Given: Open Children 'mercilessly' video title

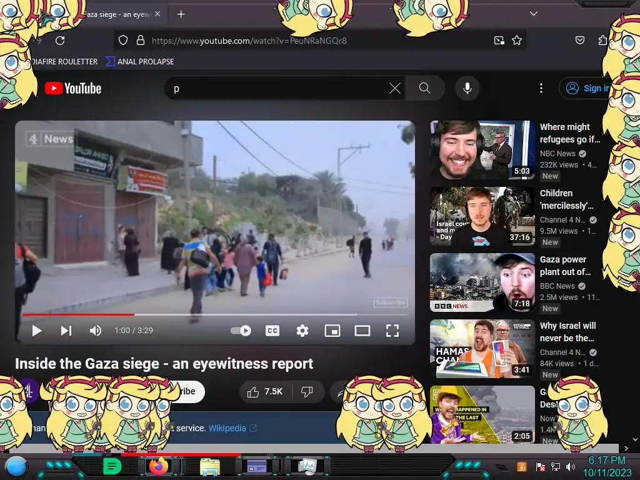Looking at the screenshot, I should tap(566, 199).
